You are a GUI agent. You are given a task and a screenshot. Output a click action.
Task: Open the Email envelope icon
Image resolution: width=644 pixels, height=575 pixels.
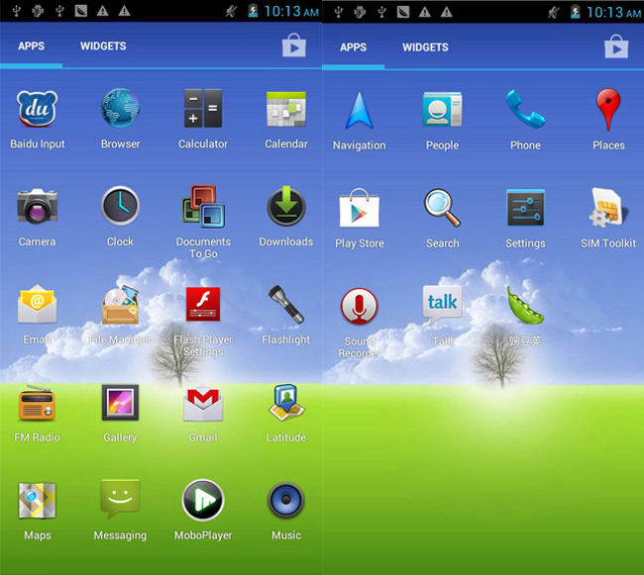point(37,304)
